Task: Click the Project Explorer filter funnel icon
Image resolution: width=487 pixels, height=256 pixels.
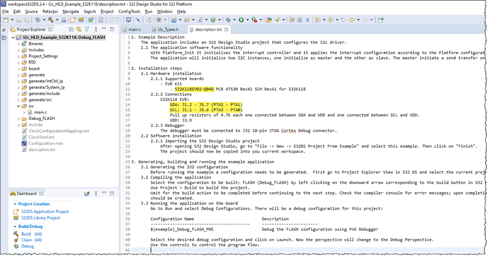Action: (87, 29)
